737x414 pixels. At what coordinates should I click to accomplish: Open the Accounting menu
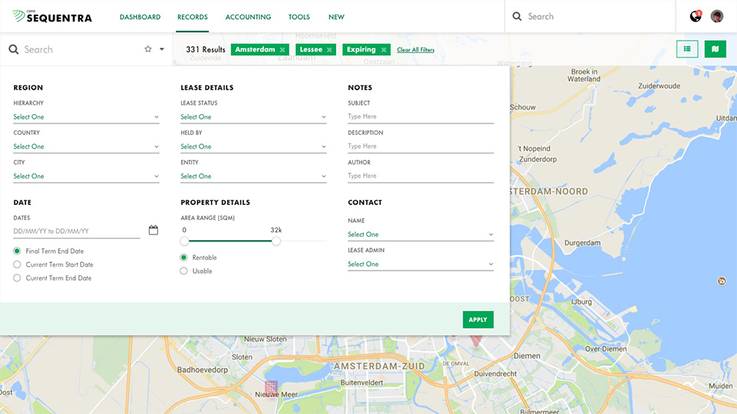[x=248, y=17]
